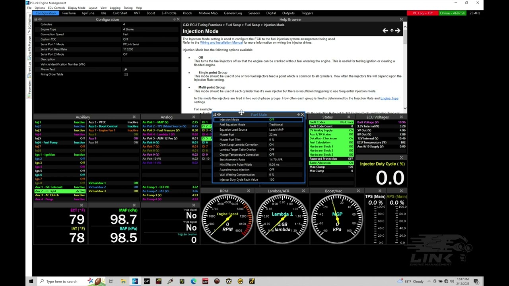Open the Memo Text editor wrench icon

[126, 70]
